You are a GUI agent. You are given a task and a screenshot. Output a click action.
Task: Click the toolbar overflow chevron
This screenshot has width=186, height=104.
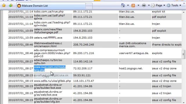tap(184, 3)
